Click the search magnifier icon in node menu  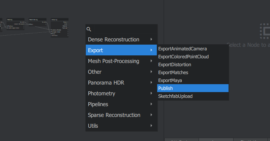(89, 29)
